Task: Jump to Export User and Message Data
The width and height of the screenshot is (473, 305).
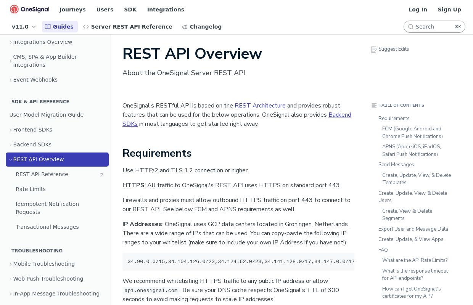Action: pos(413,229)
